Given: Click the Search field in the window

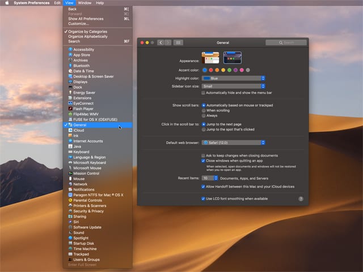Looking at the screenshot, I should point(286,42).
